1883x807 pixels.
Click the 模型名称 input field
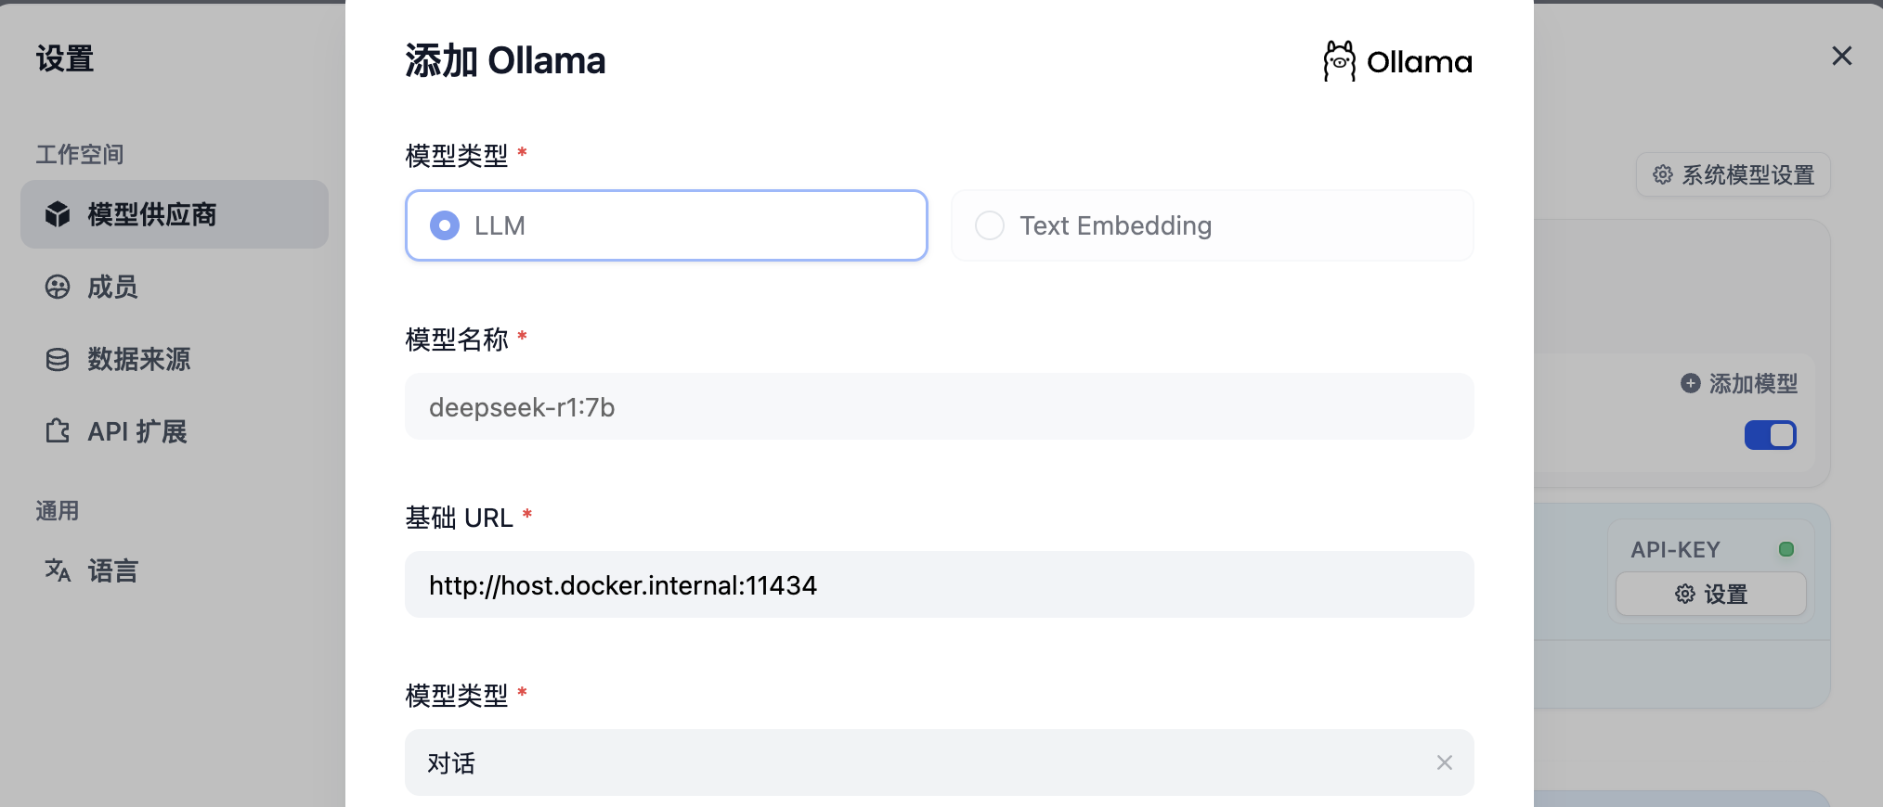coord(938,407)
